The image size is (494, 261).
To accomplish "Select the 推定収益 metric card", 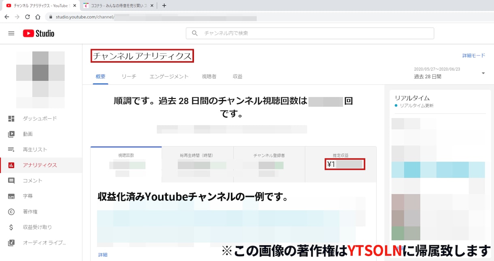I will 341,165.
